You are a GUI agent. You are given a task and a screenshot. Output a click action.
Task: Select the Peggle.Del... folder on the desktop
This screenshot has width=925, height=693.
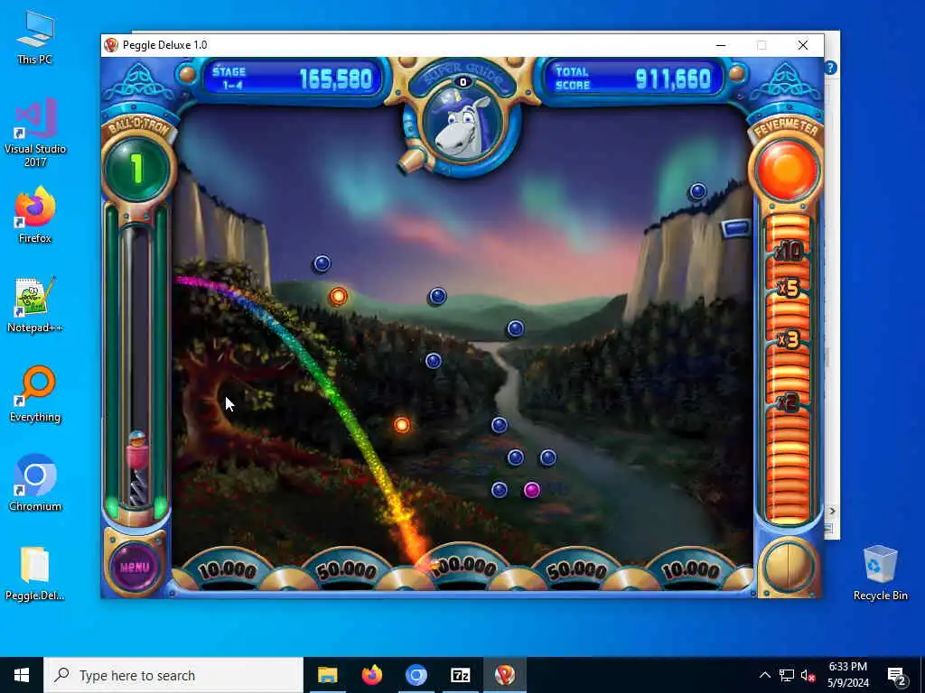35,573
